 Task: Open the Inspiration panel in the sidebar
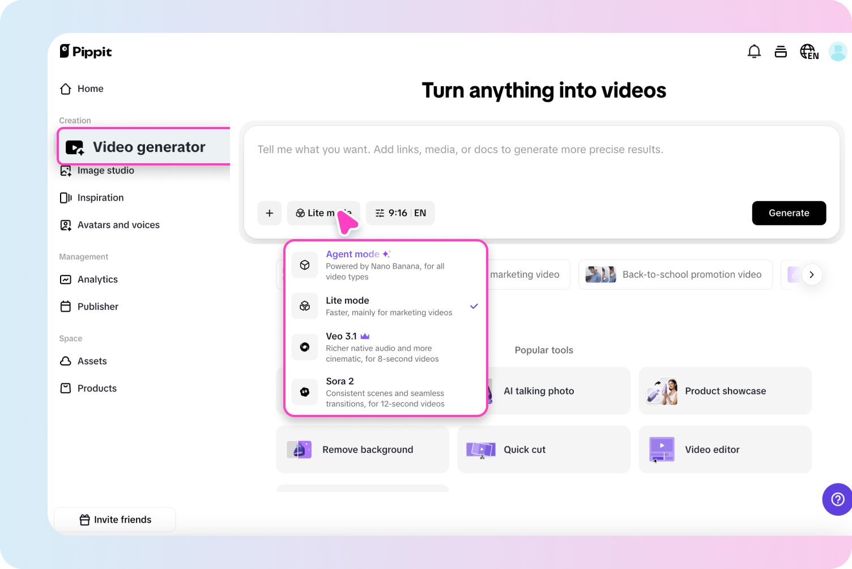click(x=100, y=197)
